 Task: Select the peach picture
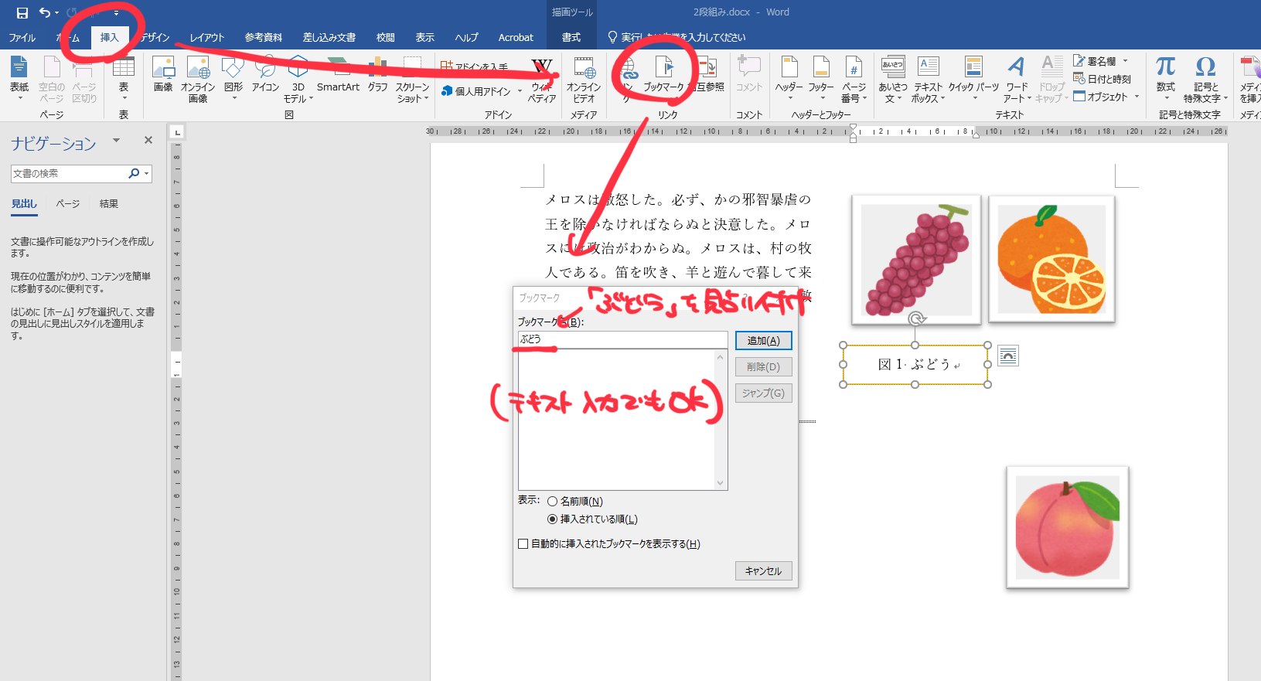coord(1068,527)
